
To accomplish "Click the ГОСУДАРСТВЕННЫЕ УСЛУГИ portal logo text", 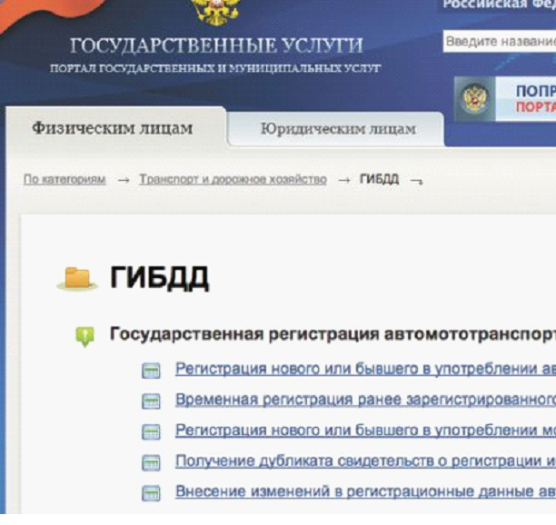I will pos(216,46).
